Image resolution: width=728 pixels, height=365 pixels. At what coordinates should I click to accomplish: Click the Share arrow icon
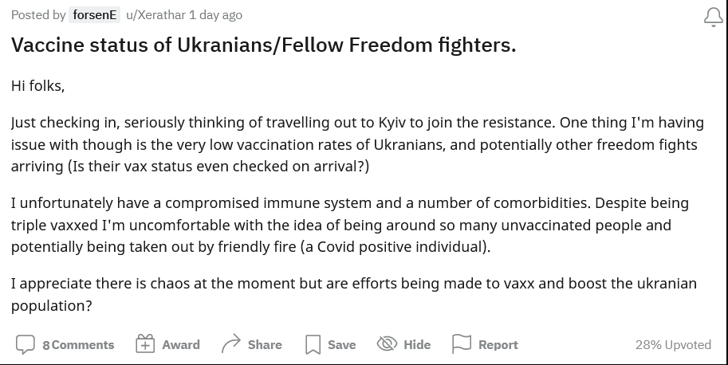[x=231, y=344]
